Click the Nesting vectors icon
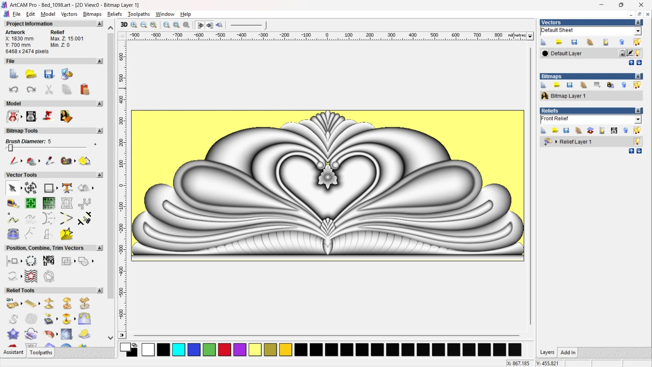The width and height of the screenshot is (652, 367). [x=49, y=261]
